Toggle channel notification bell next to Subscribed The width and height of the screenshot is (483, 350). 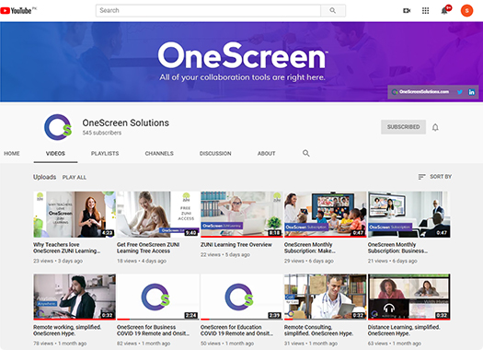click(x=435, y=127)
